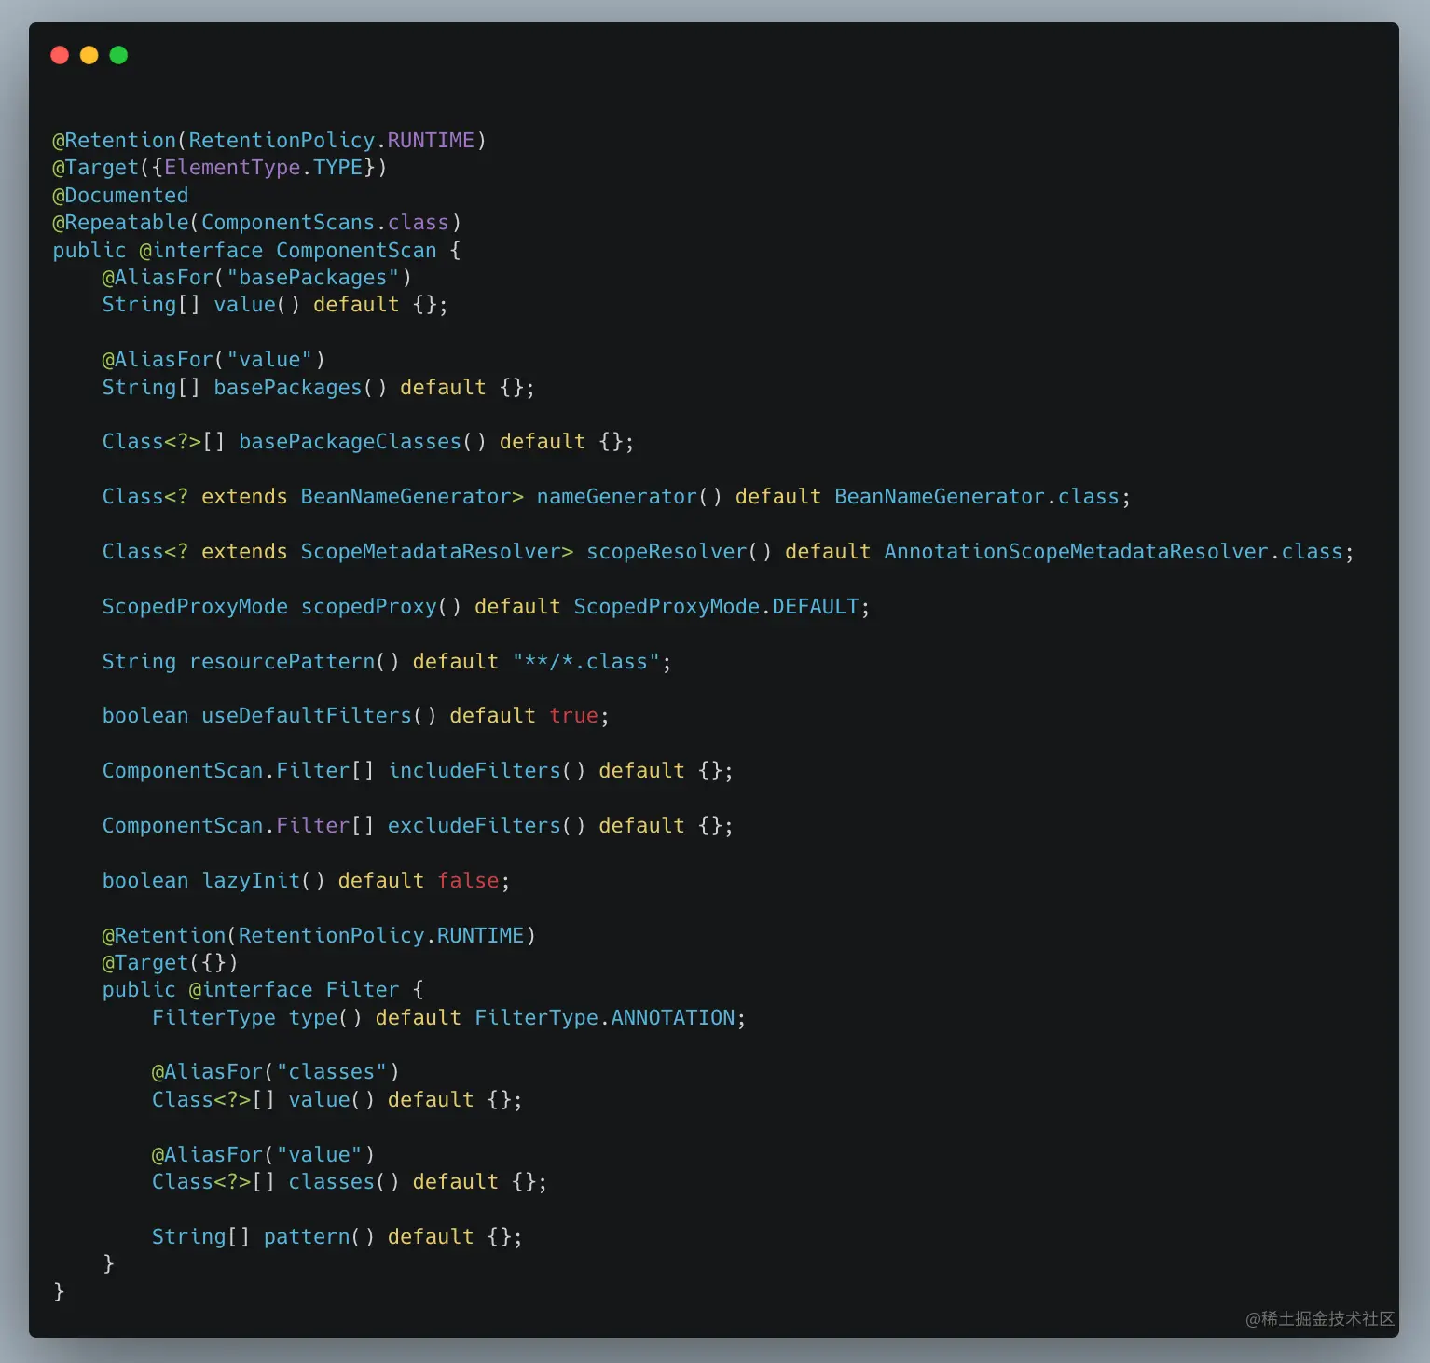Click the red false literal

[468, 880]
